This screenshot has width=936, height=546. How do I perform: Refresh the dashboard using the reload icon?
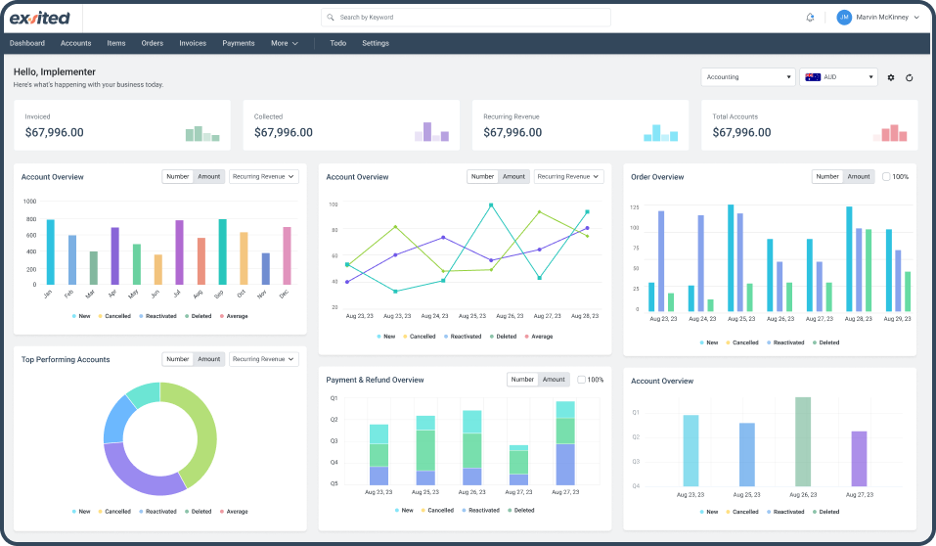[910, 77]
